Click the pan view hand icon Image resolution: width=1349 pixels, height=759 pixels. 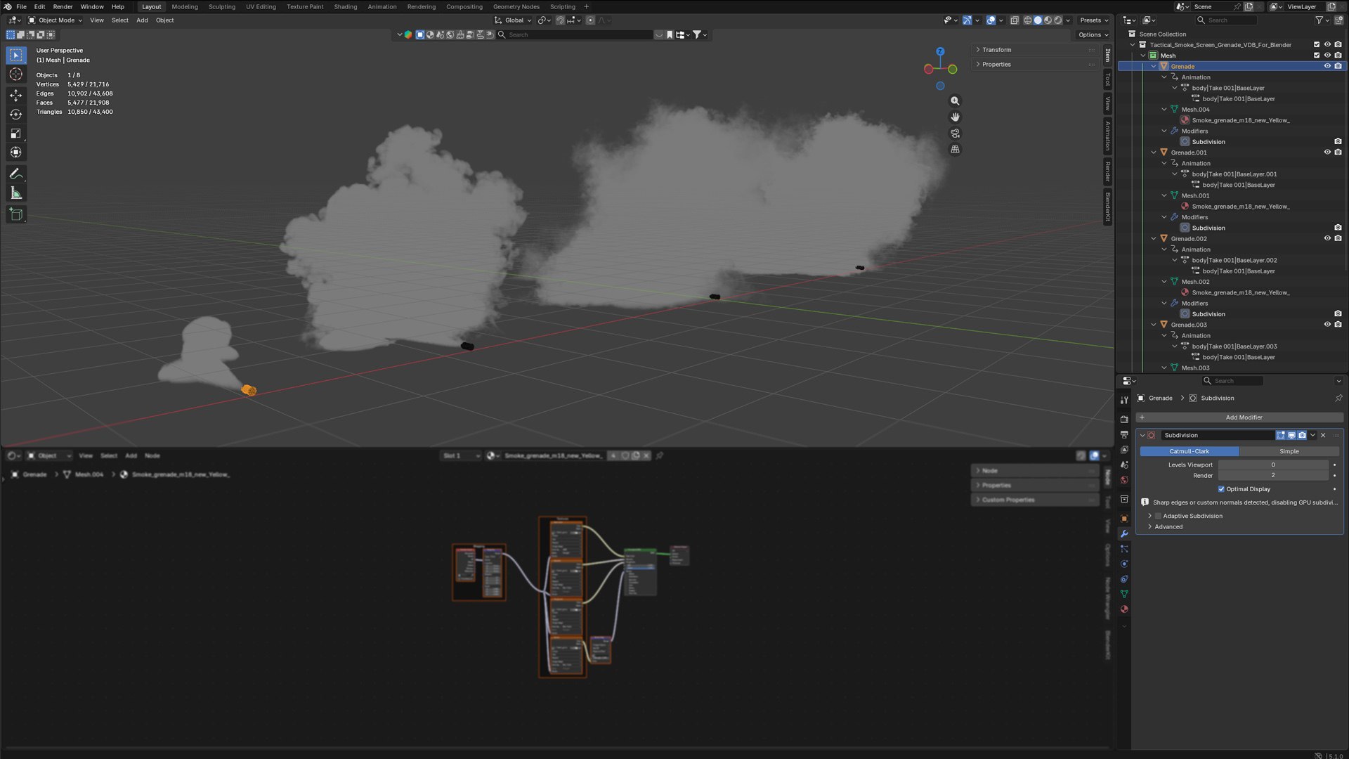tap(955, 117)
